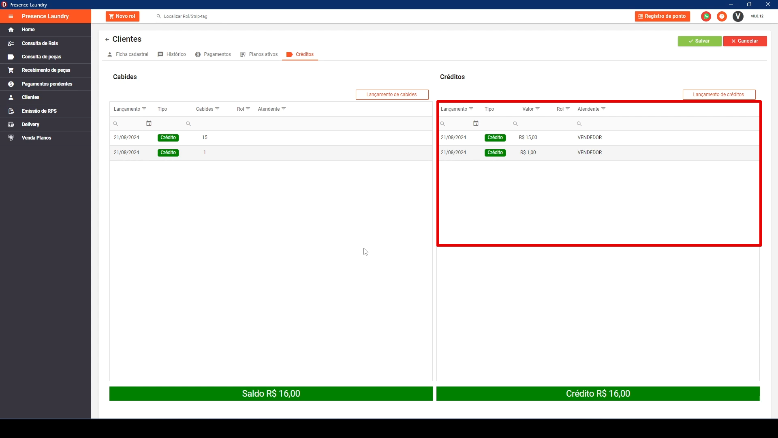The width and height of the screenshot is (778, 438).
Task: Click the Venda Planos icon
Action: tap(11, 138)
